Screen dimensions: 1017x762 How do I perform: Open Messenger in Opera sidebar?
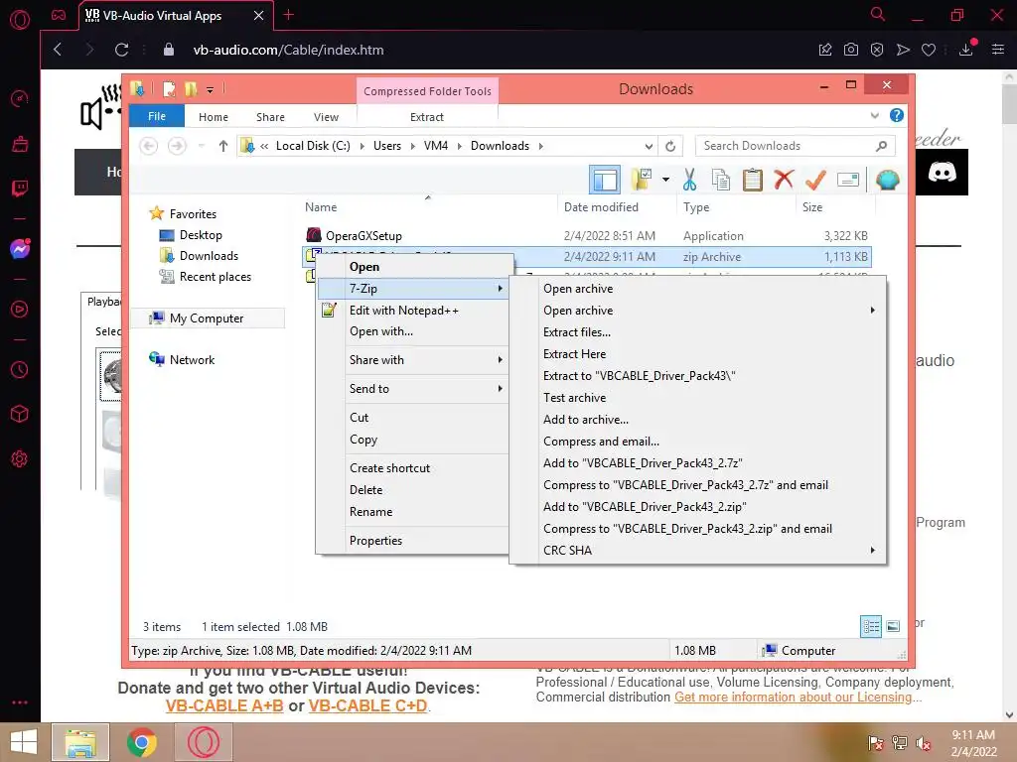[x=20, y=249]
